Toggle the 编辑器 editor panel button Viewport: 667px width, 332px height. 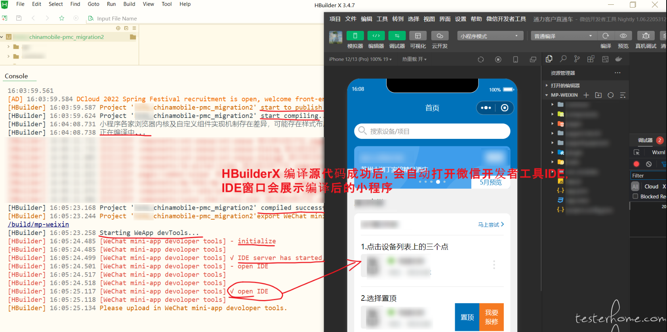[x=376, y=36]
